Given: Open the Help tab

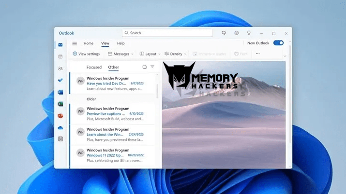Looking at the screenshot, I should 120,43.
